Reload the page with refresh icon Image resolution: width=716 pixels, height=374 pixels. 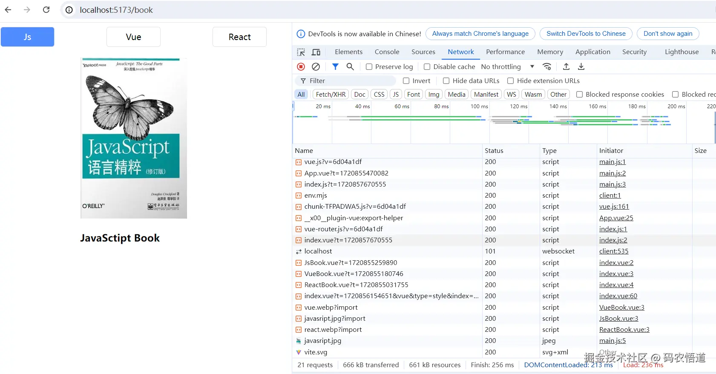pyautogui.click(x=46, y=10)
